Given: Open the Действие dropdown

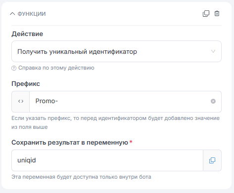Looking at the screenshot, I should click(116, 51).
